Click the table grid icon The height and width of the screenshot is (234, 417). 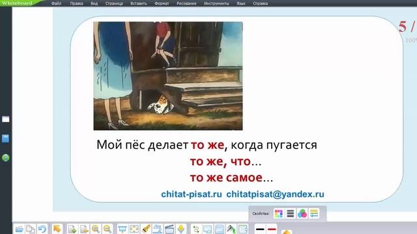tap(243, 229)
